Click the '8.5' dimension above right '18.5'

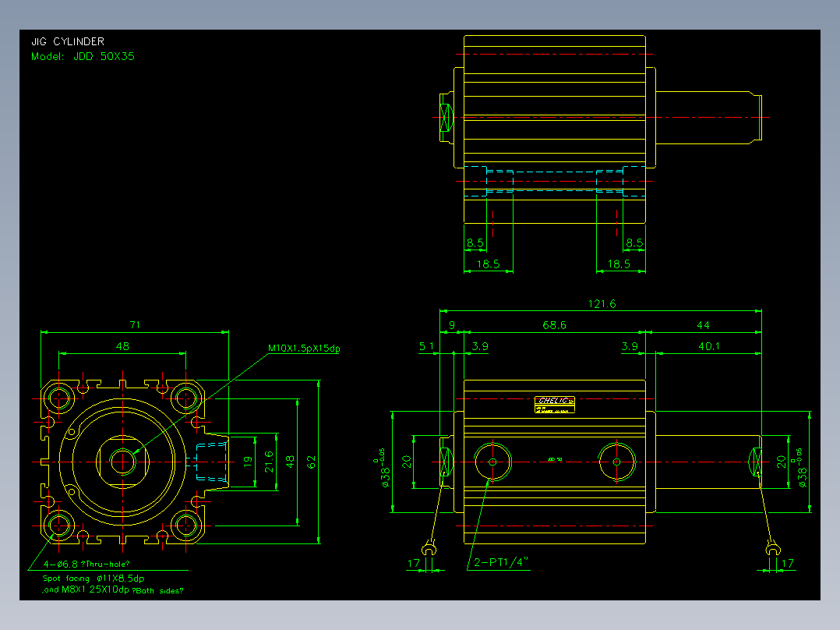[x=634, y=243]
